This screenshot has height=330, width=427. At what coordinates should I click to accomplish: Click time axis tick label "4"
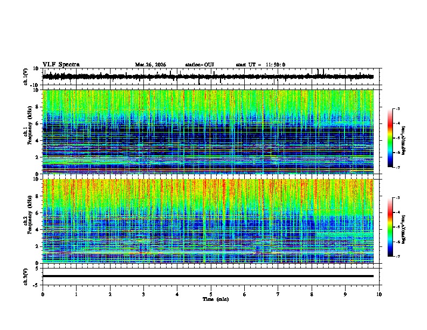coord(177,294)
